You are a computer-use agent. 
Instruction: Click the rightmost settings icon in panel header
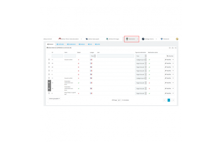[x=175, y=48]
